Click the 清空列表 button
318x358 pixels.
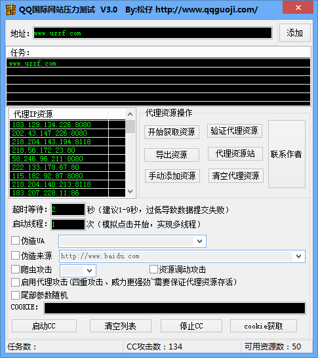(x=121, y=326)
